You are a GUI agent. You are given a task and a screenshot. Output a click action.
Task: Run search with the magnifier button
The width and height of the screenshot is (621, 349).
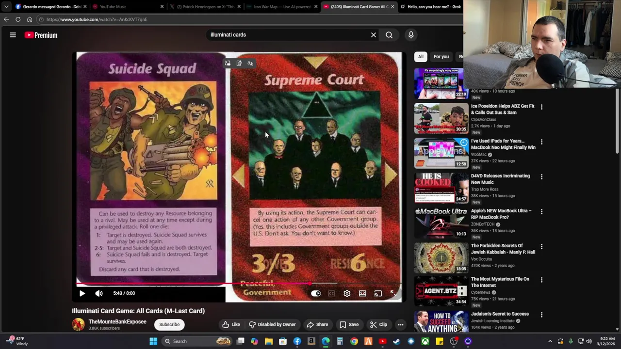click(389, 35)
